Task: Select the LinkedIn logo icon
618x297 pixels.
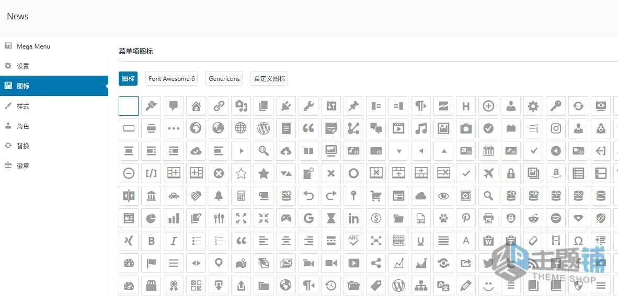Action: tap(353, 218)
